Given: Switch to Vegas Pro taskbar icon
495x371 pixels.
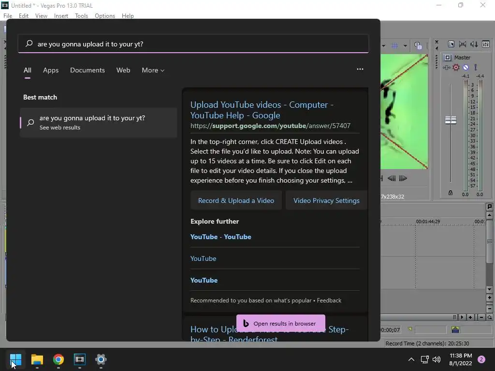Looking at the screenshot, I should click(80, 359).
